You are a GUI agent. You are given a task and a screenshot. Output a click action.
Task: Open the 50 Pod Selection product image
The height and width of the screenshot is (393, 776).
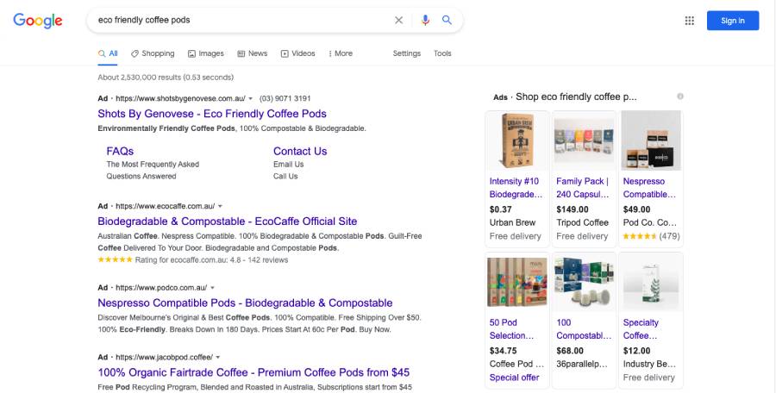coord(517,282)
